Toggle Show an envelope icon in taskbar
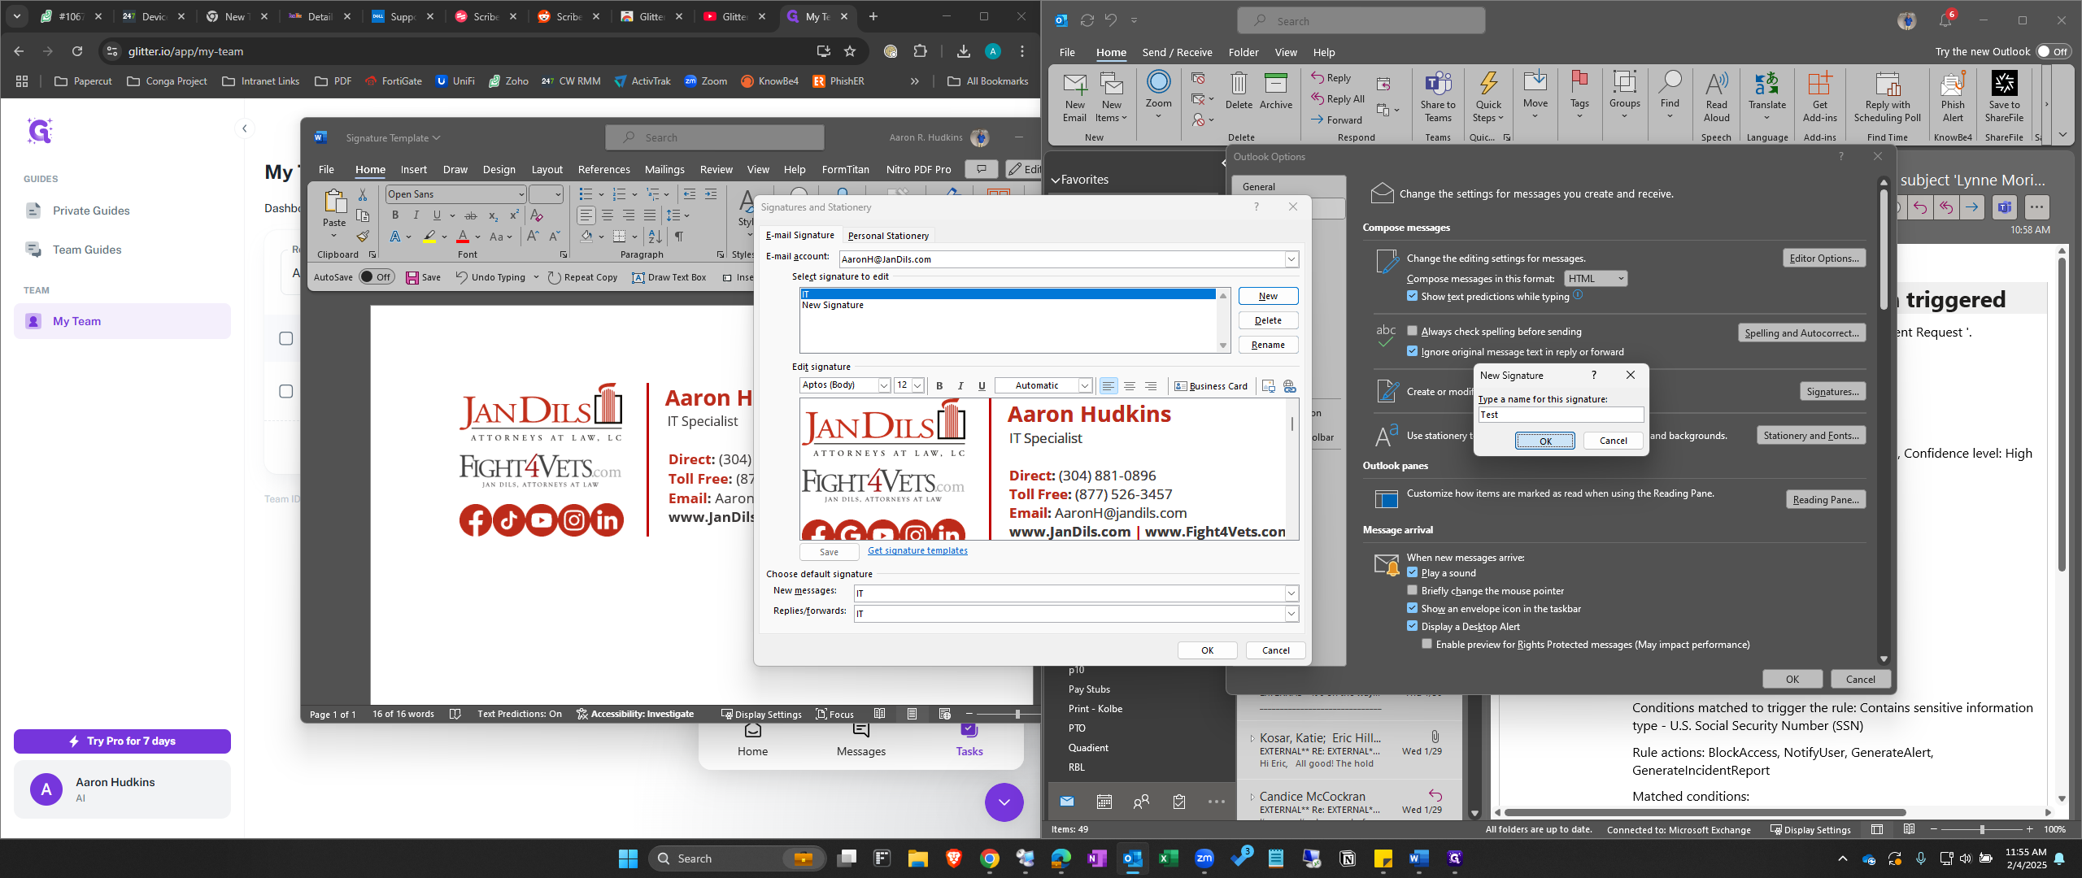This screenshot has height=878, width=2082. pyautogui.click(x=1412, y=608)
